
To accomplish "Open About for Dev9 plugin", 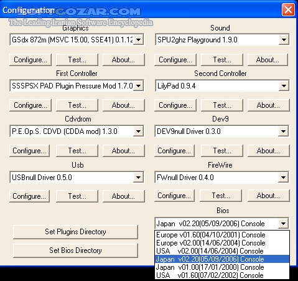I will point(268,151).
